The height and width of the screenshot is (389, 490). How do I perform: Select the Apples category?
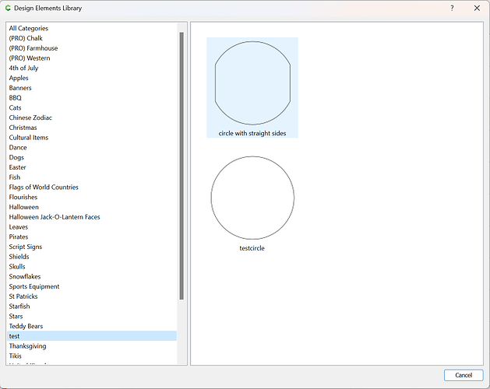[92, 78]
